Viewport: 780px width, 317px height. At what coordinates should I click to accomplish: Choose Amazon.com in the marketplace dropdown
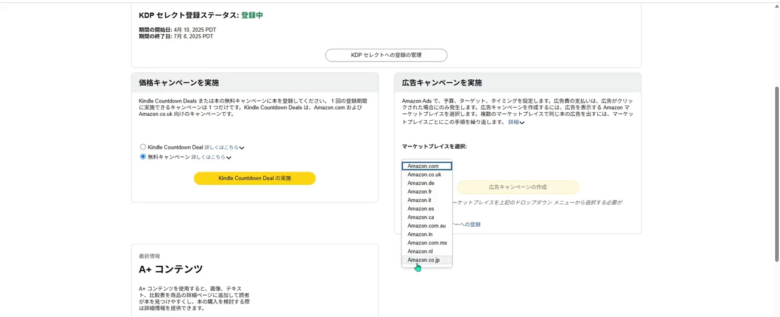point(427,166)
